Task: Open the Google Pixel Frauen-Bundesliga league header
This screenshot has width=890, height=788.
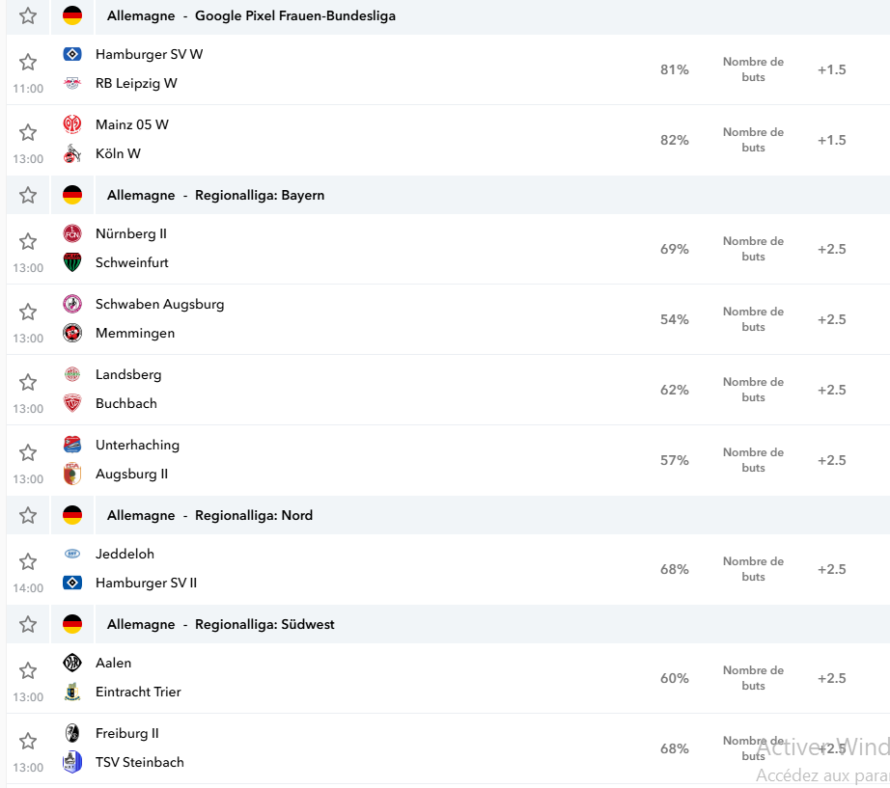Action: point(295,15)
